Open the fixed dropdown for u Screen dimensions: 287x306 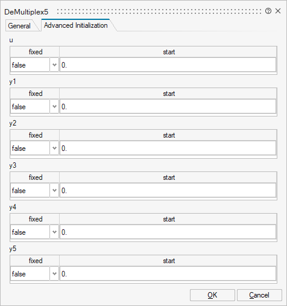[34, 65]
